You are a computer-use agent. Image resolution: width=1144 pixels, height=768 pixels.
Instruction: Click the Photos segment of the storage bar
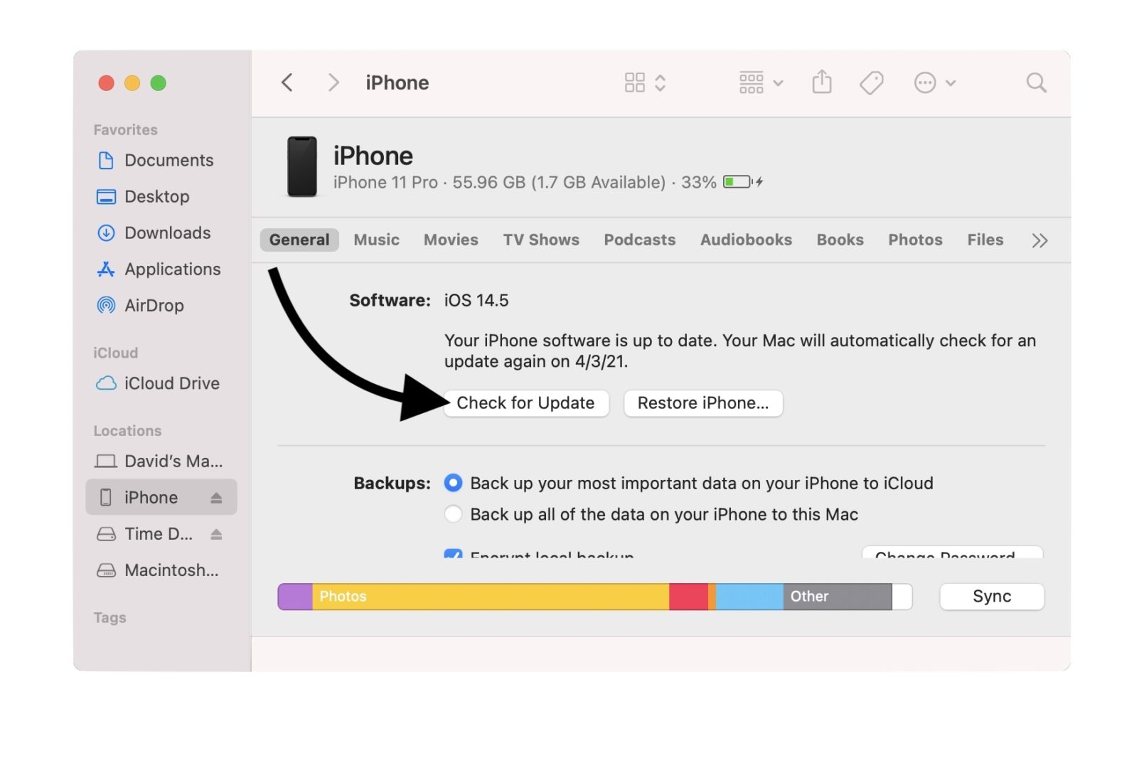[x=491, y=597]
